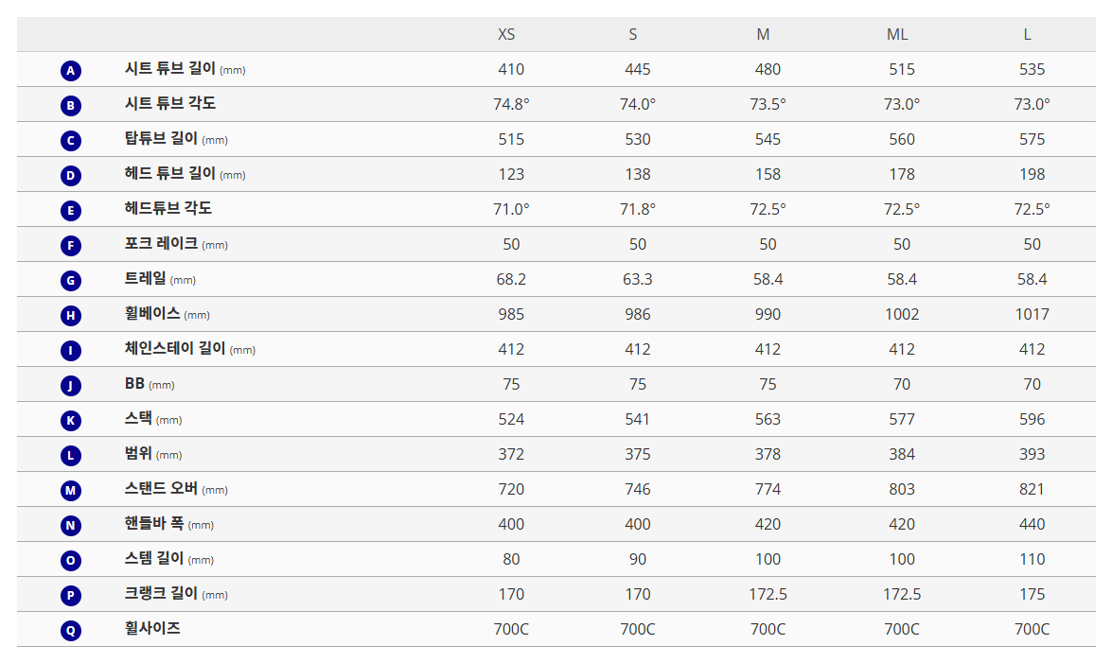Viewport: 1112px width, 663px height.
Task: Click the 체인스테이 길이 row label
Action: [175, 349]
